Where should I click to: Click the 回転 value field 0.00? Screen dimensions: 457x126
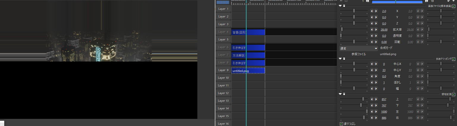coord(384,42)
